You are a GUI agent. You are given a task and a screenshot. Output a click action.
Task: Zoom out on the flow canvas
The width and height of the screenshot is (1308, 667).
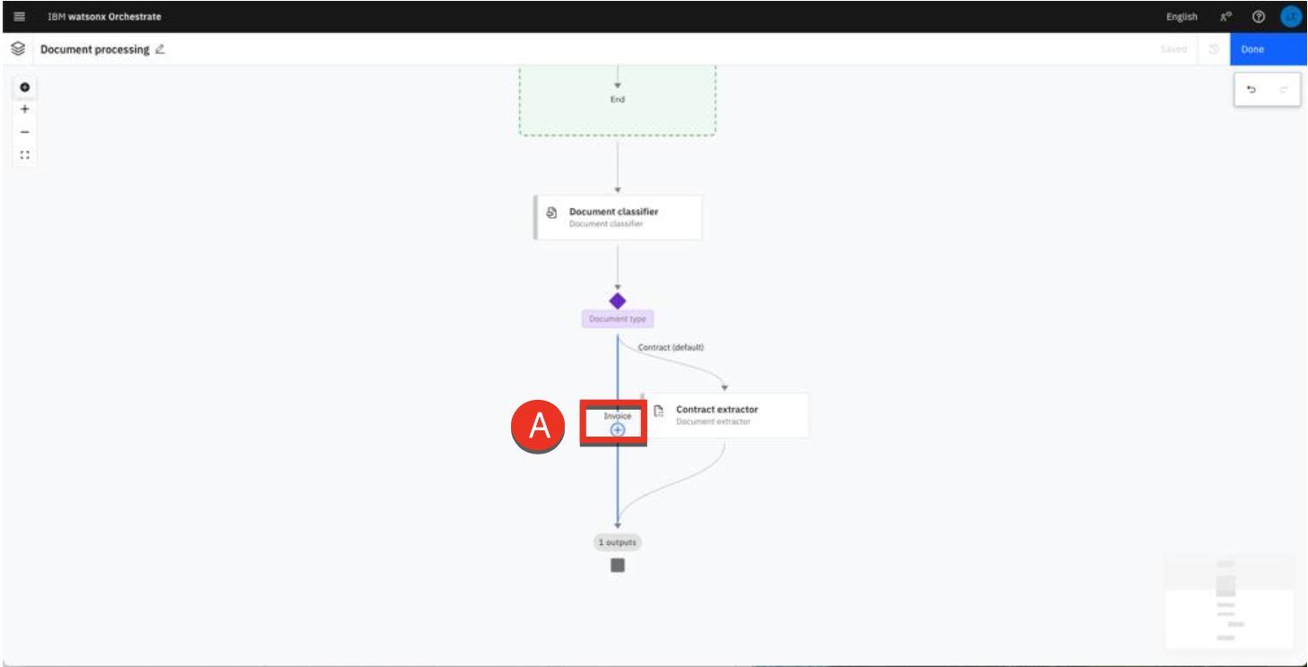coord(24,132)
